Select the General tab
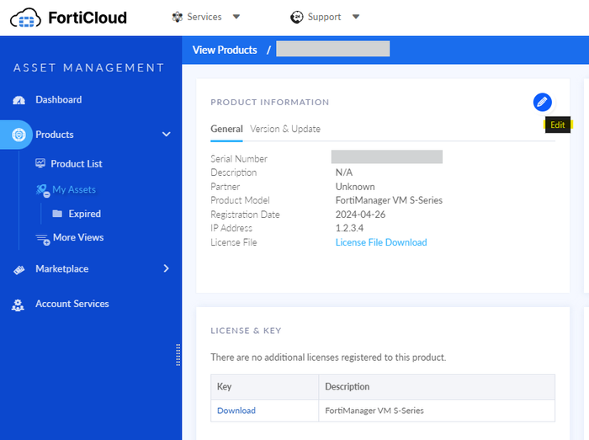 (x=226, y=129)
